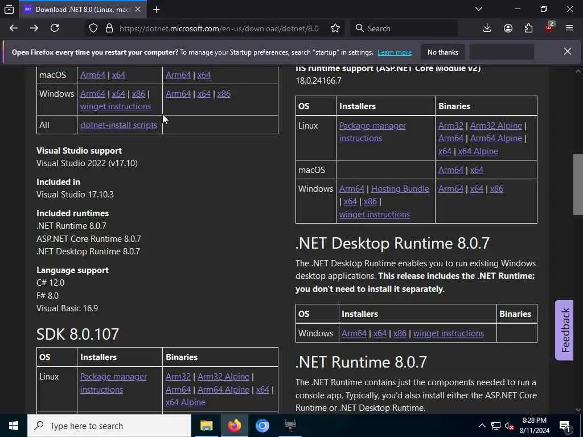Download ASP.NET Windows x86 binary

point(496,189)
